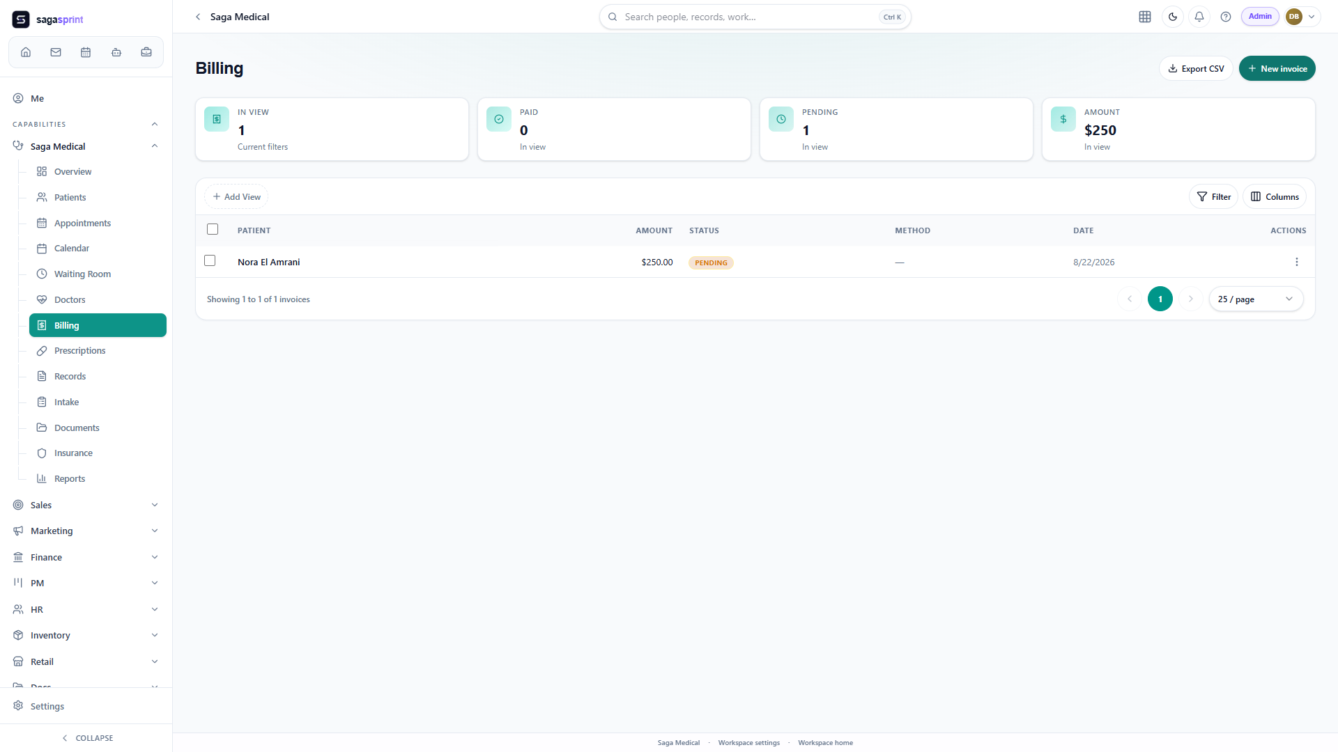The width and height of the screenshot is (1338, 752).
Task: Open the home icon in sidebar toolbar
Action: (26, 52)
